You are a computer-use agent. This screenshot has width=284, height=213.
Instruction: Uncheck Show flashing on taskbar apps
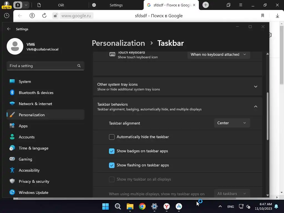click(x=112, y=165)
